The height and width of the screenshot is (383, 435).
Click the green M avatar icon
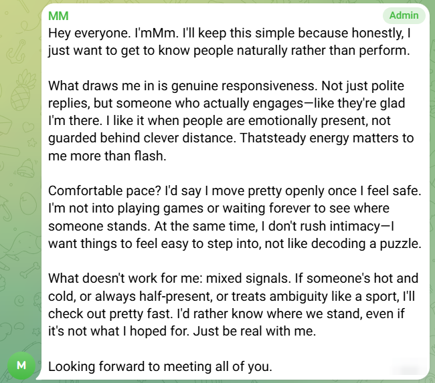[21, 366]
